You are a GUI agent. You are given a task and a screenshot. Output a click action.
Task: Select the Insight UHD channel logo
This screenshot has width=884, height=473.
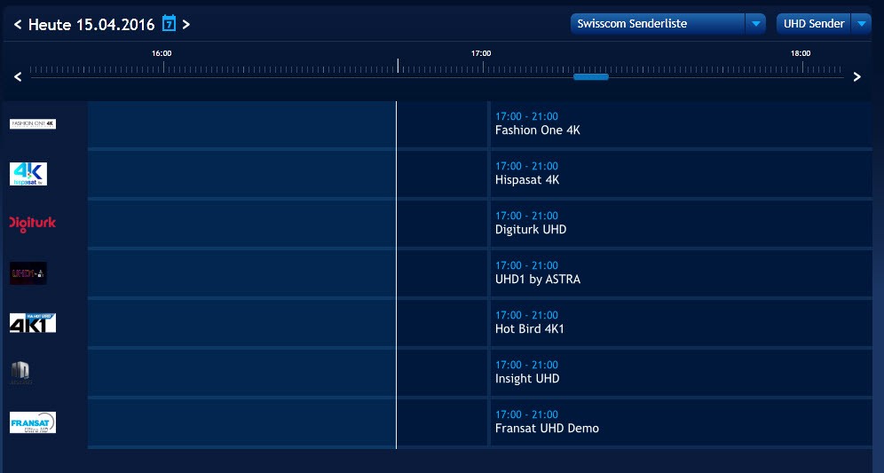pyautogui.click(x=21, y=373)
